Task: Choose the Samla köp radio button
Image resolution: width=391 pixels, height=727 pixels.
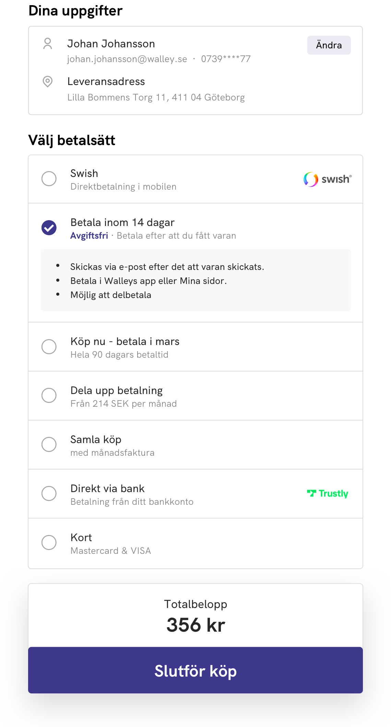Action: [x=49, y=444]
